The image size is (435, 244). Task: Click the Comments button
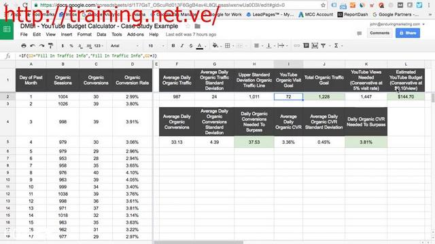(379, 33)
